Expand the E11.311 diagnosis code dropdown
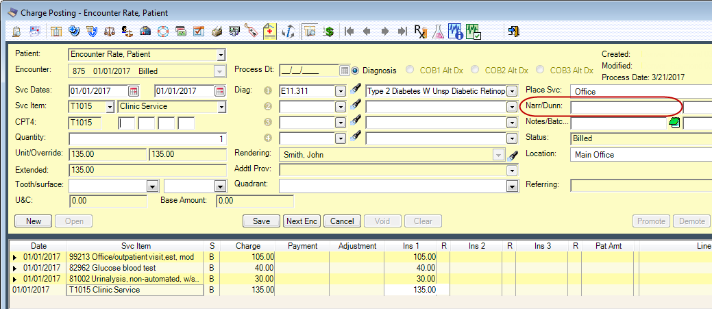 (340, 91)
